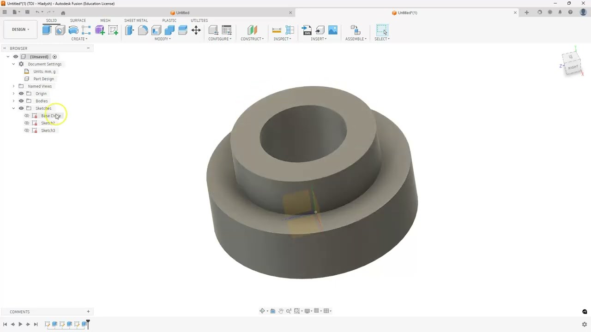Image resolution: width=591 pixels, height=332 pixels.
Task: Click the Zoom magnifier tool
Action: click(289, 311)
